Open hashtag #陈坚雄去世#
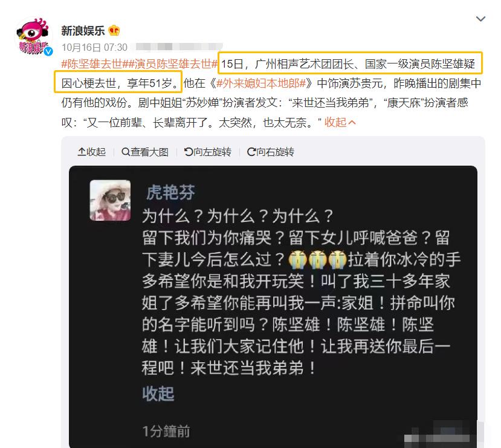This screenshot has width=501, height=448. [x=92, y=64]
